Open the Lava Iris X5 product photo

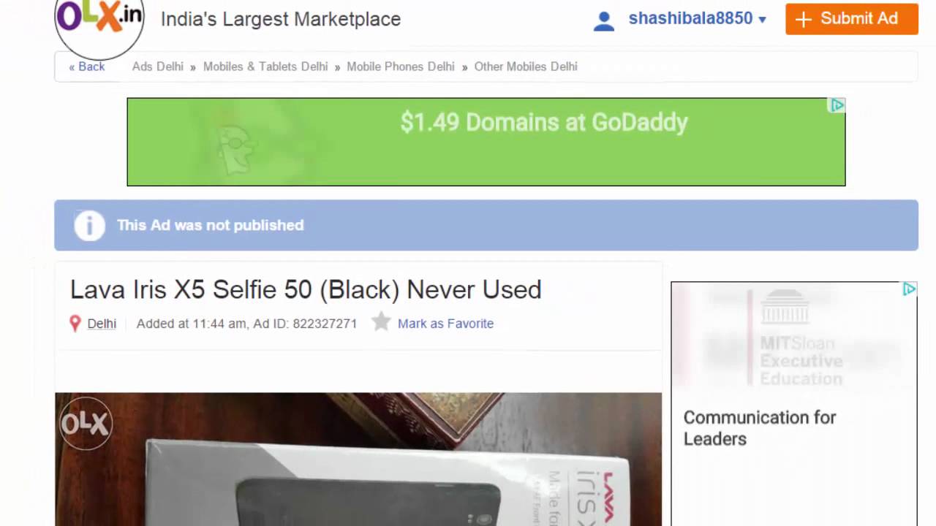[358, 460]
